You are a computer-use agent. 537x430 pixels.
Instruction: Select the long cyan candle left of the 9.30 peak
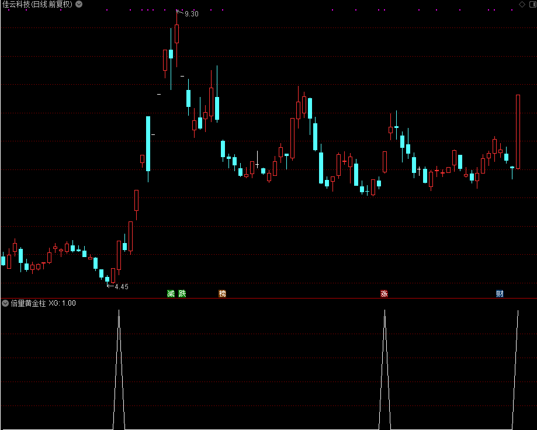tap(148, 144)
